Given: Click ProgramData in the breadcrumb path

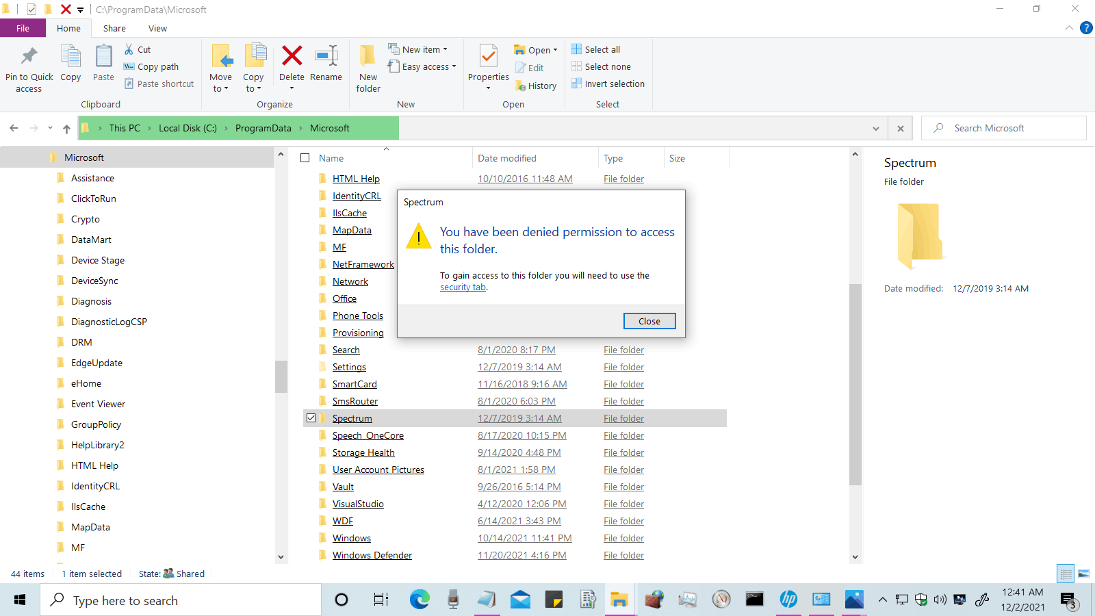Looking at the screenshot, I should click(x=263, y=128).
